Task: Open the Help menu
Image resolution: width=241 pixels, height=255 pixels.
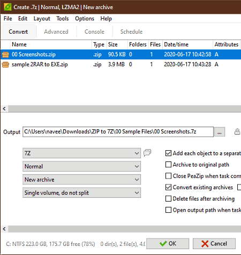Action: [106, 19]
